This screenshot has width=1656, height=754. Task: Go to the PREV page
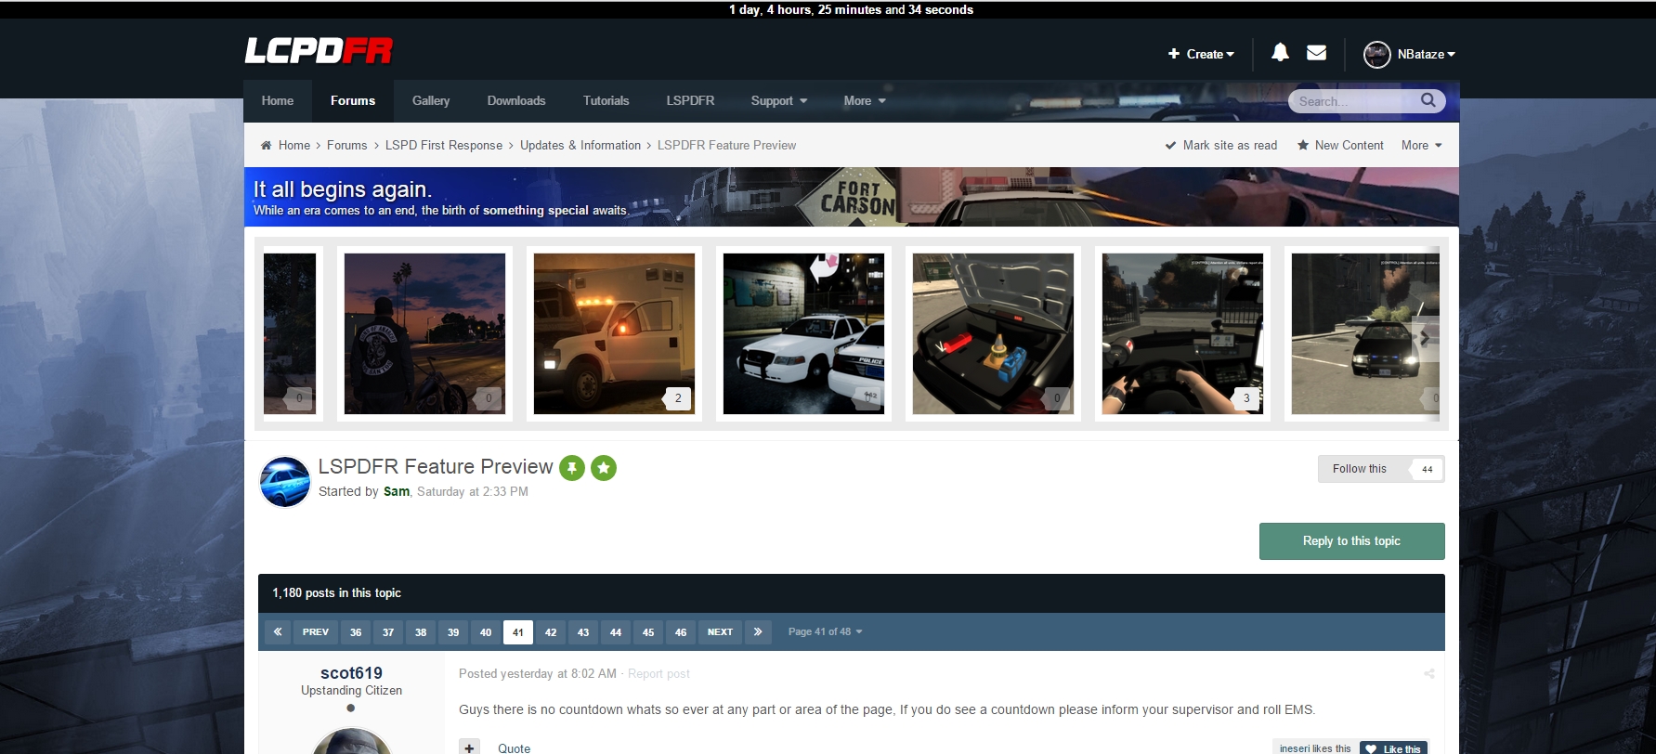316,632
